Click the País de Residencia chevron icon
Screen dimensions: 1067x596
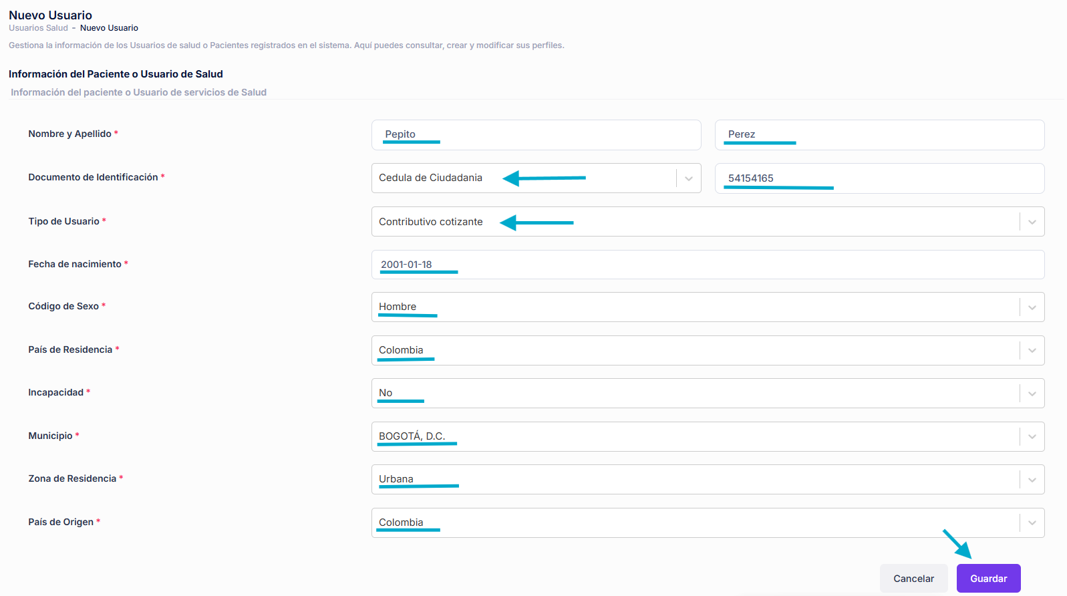coord(1032,351)
